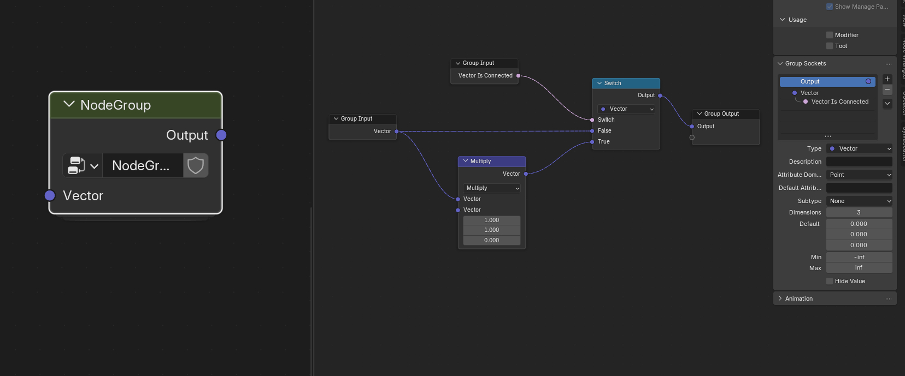Click the False input socket on Switch node
The height and width of the screenshot is (376, 905).
[592, 131]
